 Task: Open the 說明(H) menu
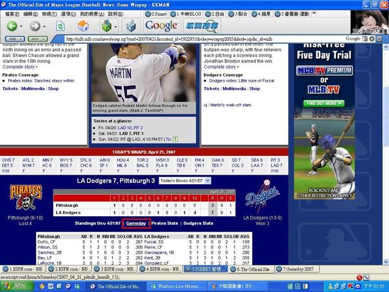click(115, 14)
